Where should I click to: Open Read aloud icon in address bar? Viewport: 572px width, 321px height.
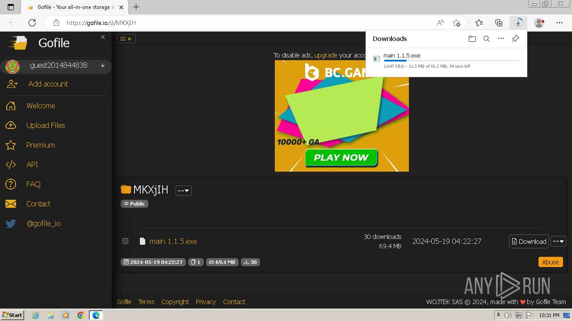coord(440,23)
